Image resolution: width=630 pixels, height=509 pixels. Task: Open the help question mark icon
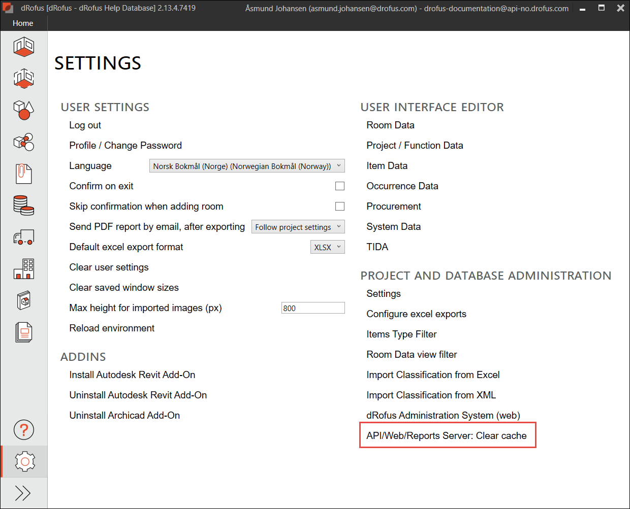(x=24, y=430)
